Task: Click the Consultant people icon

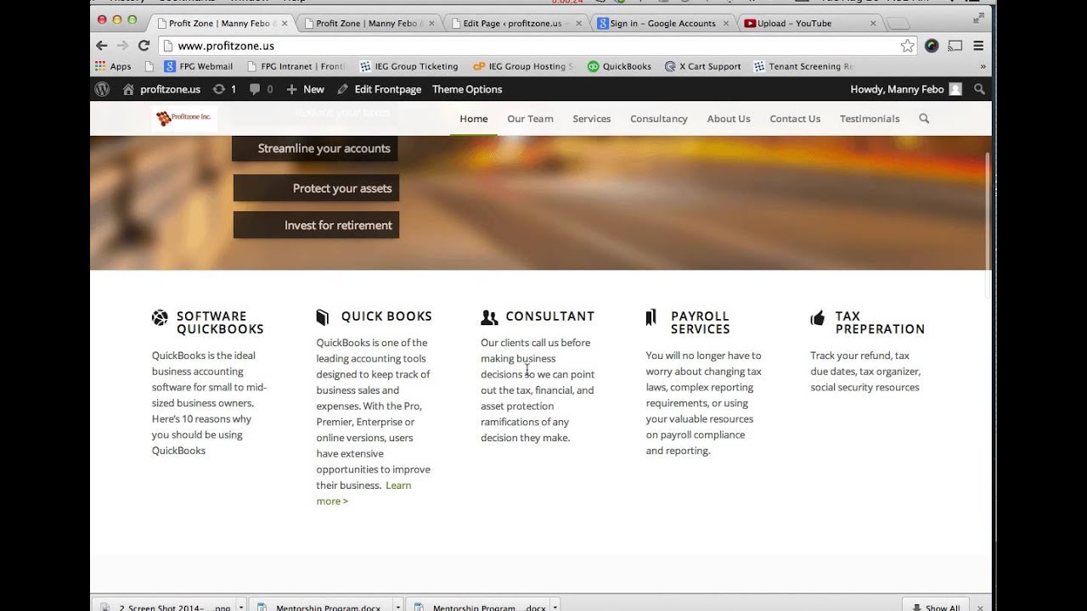Action: [x=489, y=317]
